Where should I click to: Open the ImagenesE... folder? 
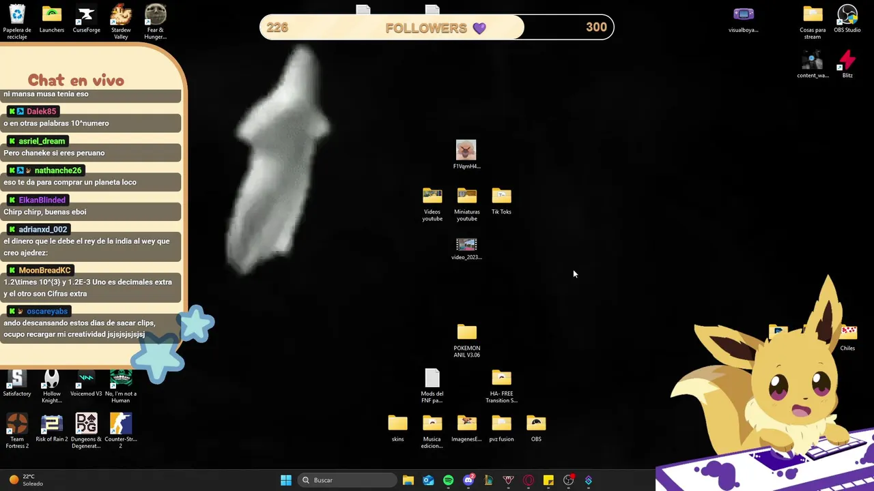(x=467, y=428)
